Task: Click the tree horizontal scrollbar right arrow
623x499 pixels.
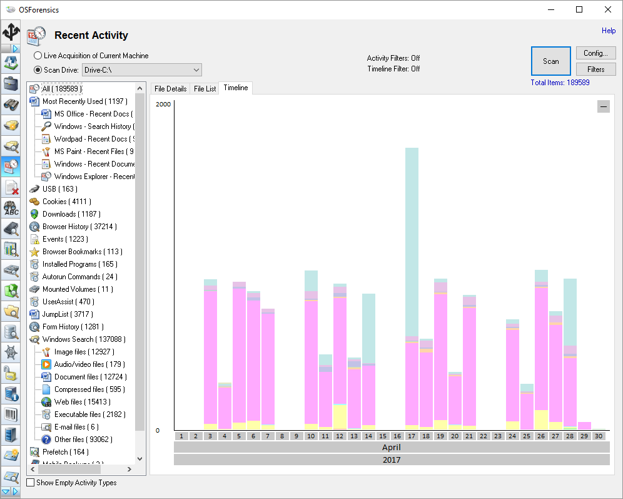Action: [x=129, y=469]
